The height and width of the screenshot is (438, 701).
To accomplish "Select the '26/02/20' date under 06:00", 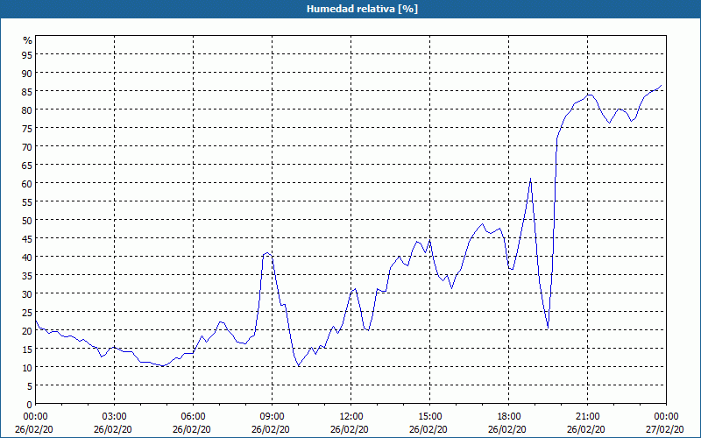I will [x=192, y=429].
